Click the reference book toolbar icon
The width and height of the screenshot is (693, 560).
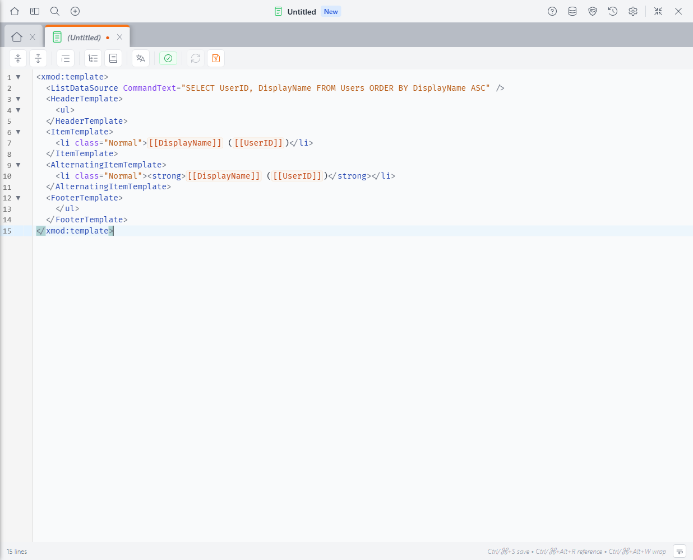113,58
